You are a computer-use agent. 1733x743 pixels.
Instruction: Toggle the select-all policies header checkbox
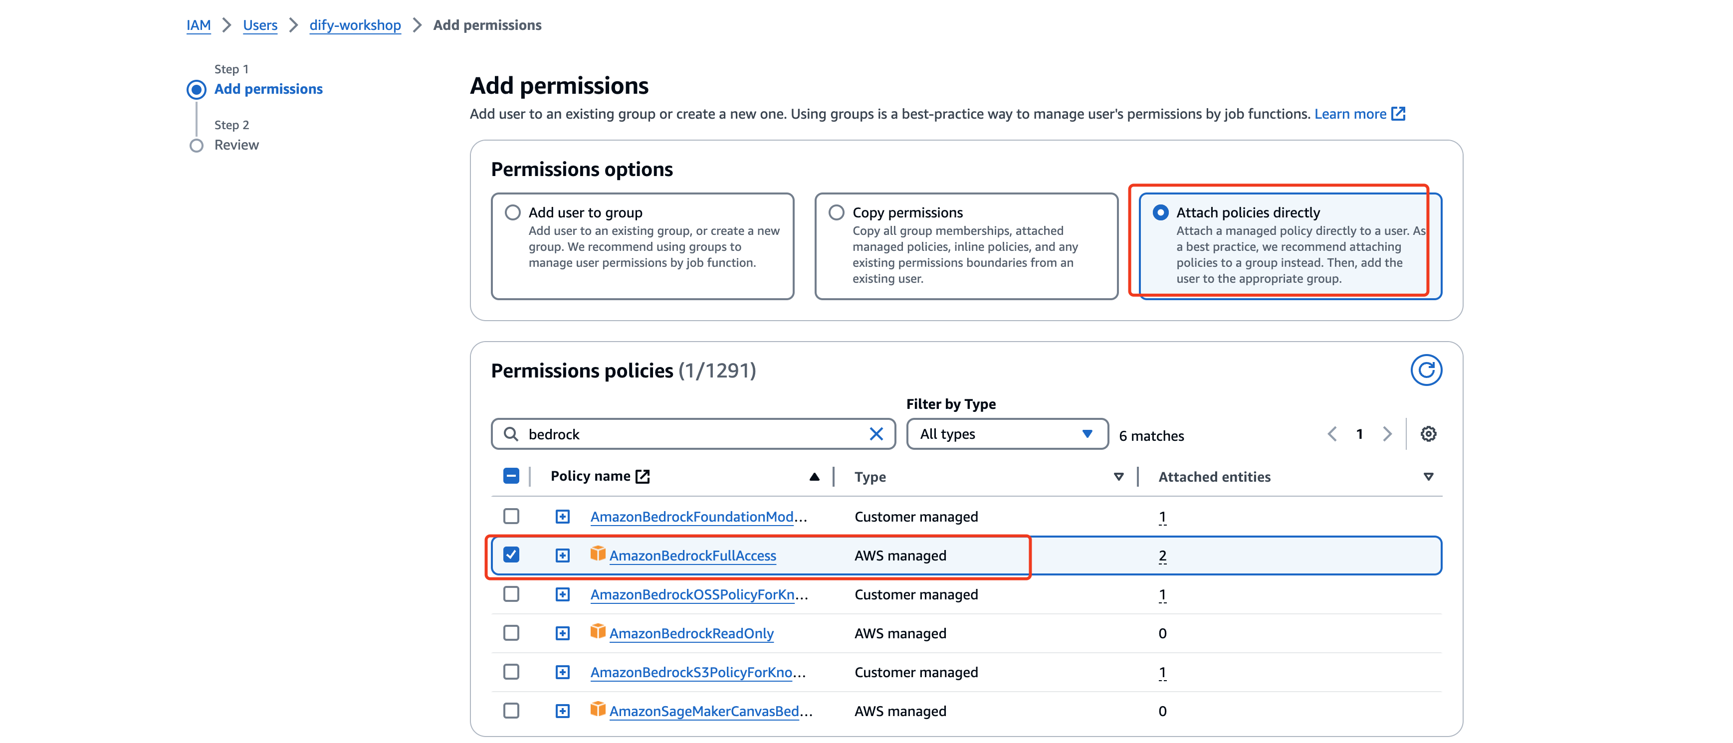pyautogui.click(x=511, y=476)
